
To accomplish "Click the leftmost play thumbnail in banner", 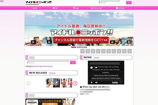I will pos(33,42).
